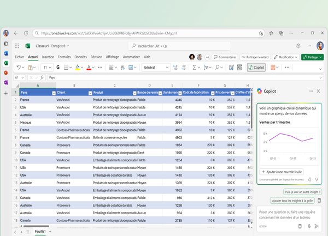Click the orange table format icon
This screenshot has height=236, width=328.
pos(273,68)
